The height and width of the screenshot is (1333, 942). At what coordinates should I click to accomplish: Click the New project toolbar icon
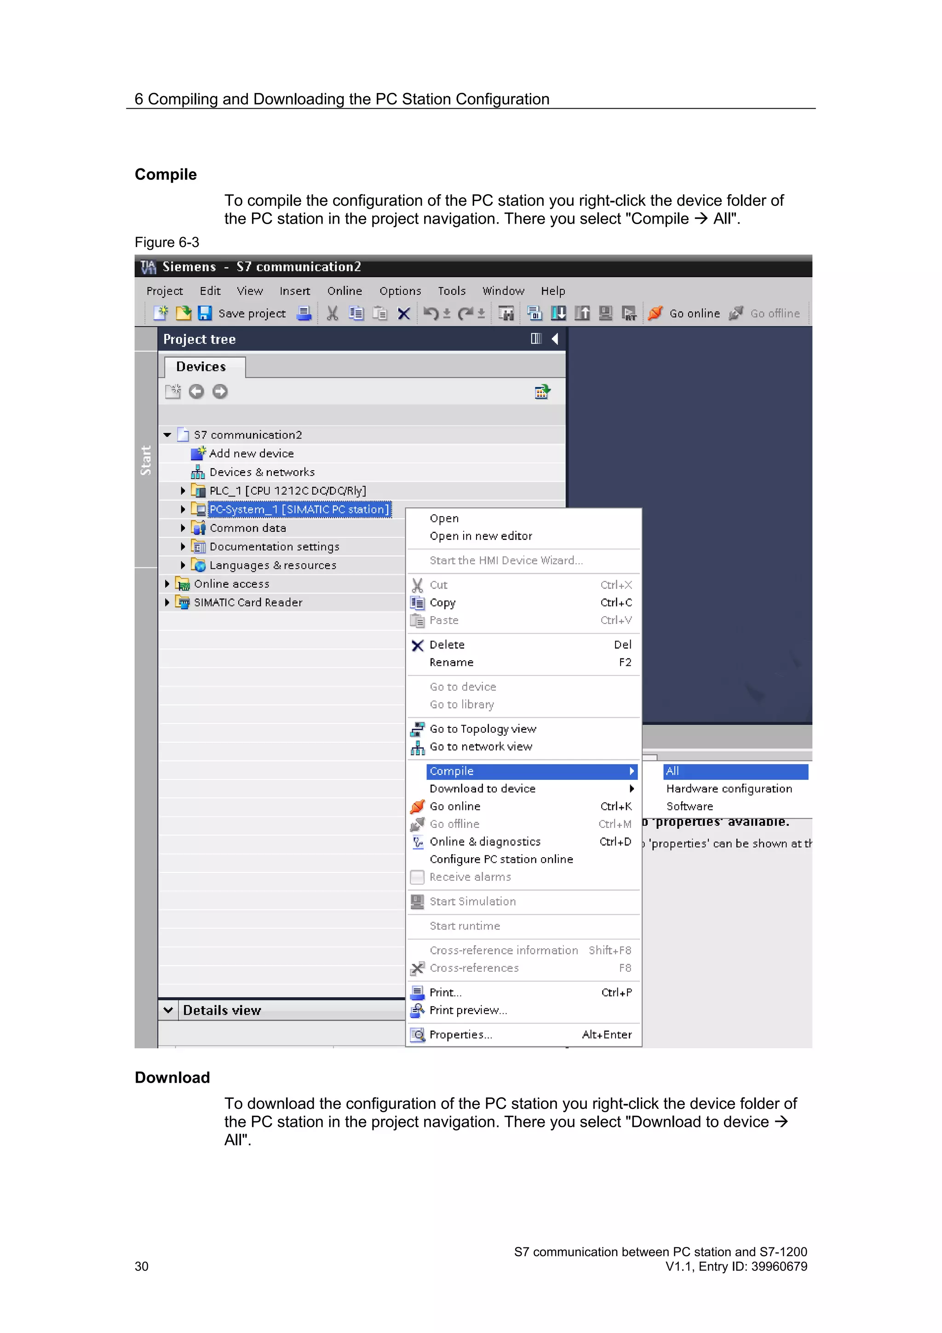coord(161,313)
